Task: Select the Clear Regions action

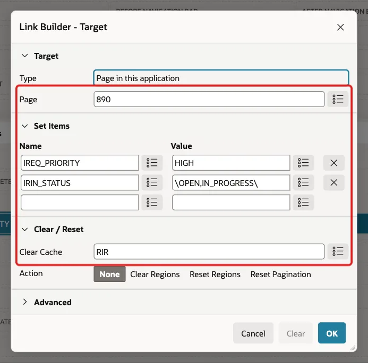Action: point(155,275)
